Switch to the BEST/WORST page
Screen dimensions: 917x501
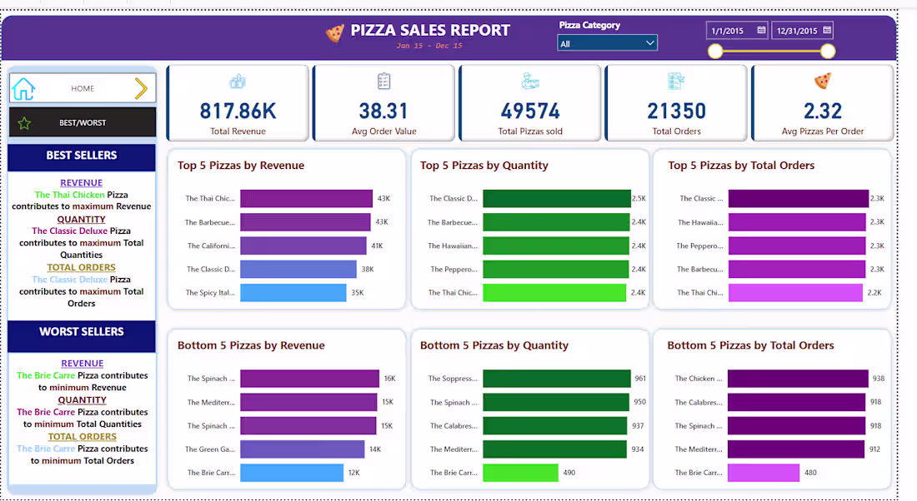coord(81,122)
